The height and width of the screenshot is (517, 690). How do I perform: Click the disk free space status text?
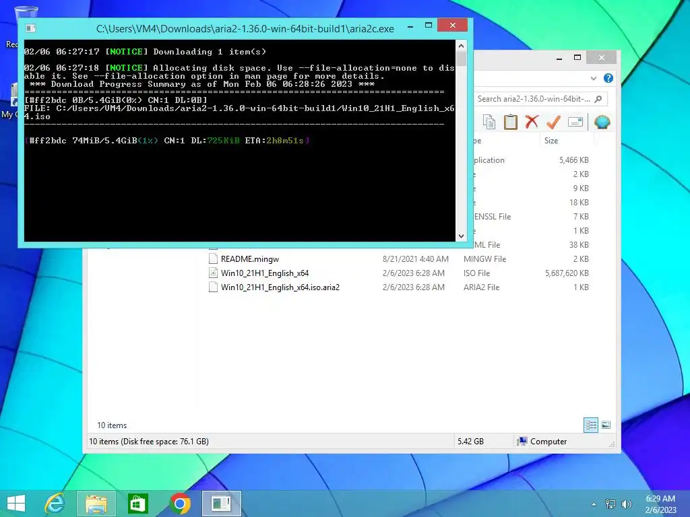[x=149, y=442]
